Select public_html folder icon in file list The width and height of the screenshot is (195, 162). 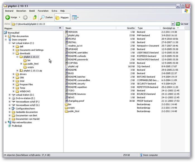click(x=66, y=111)
